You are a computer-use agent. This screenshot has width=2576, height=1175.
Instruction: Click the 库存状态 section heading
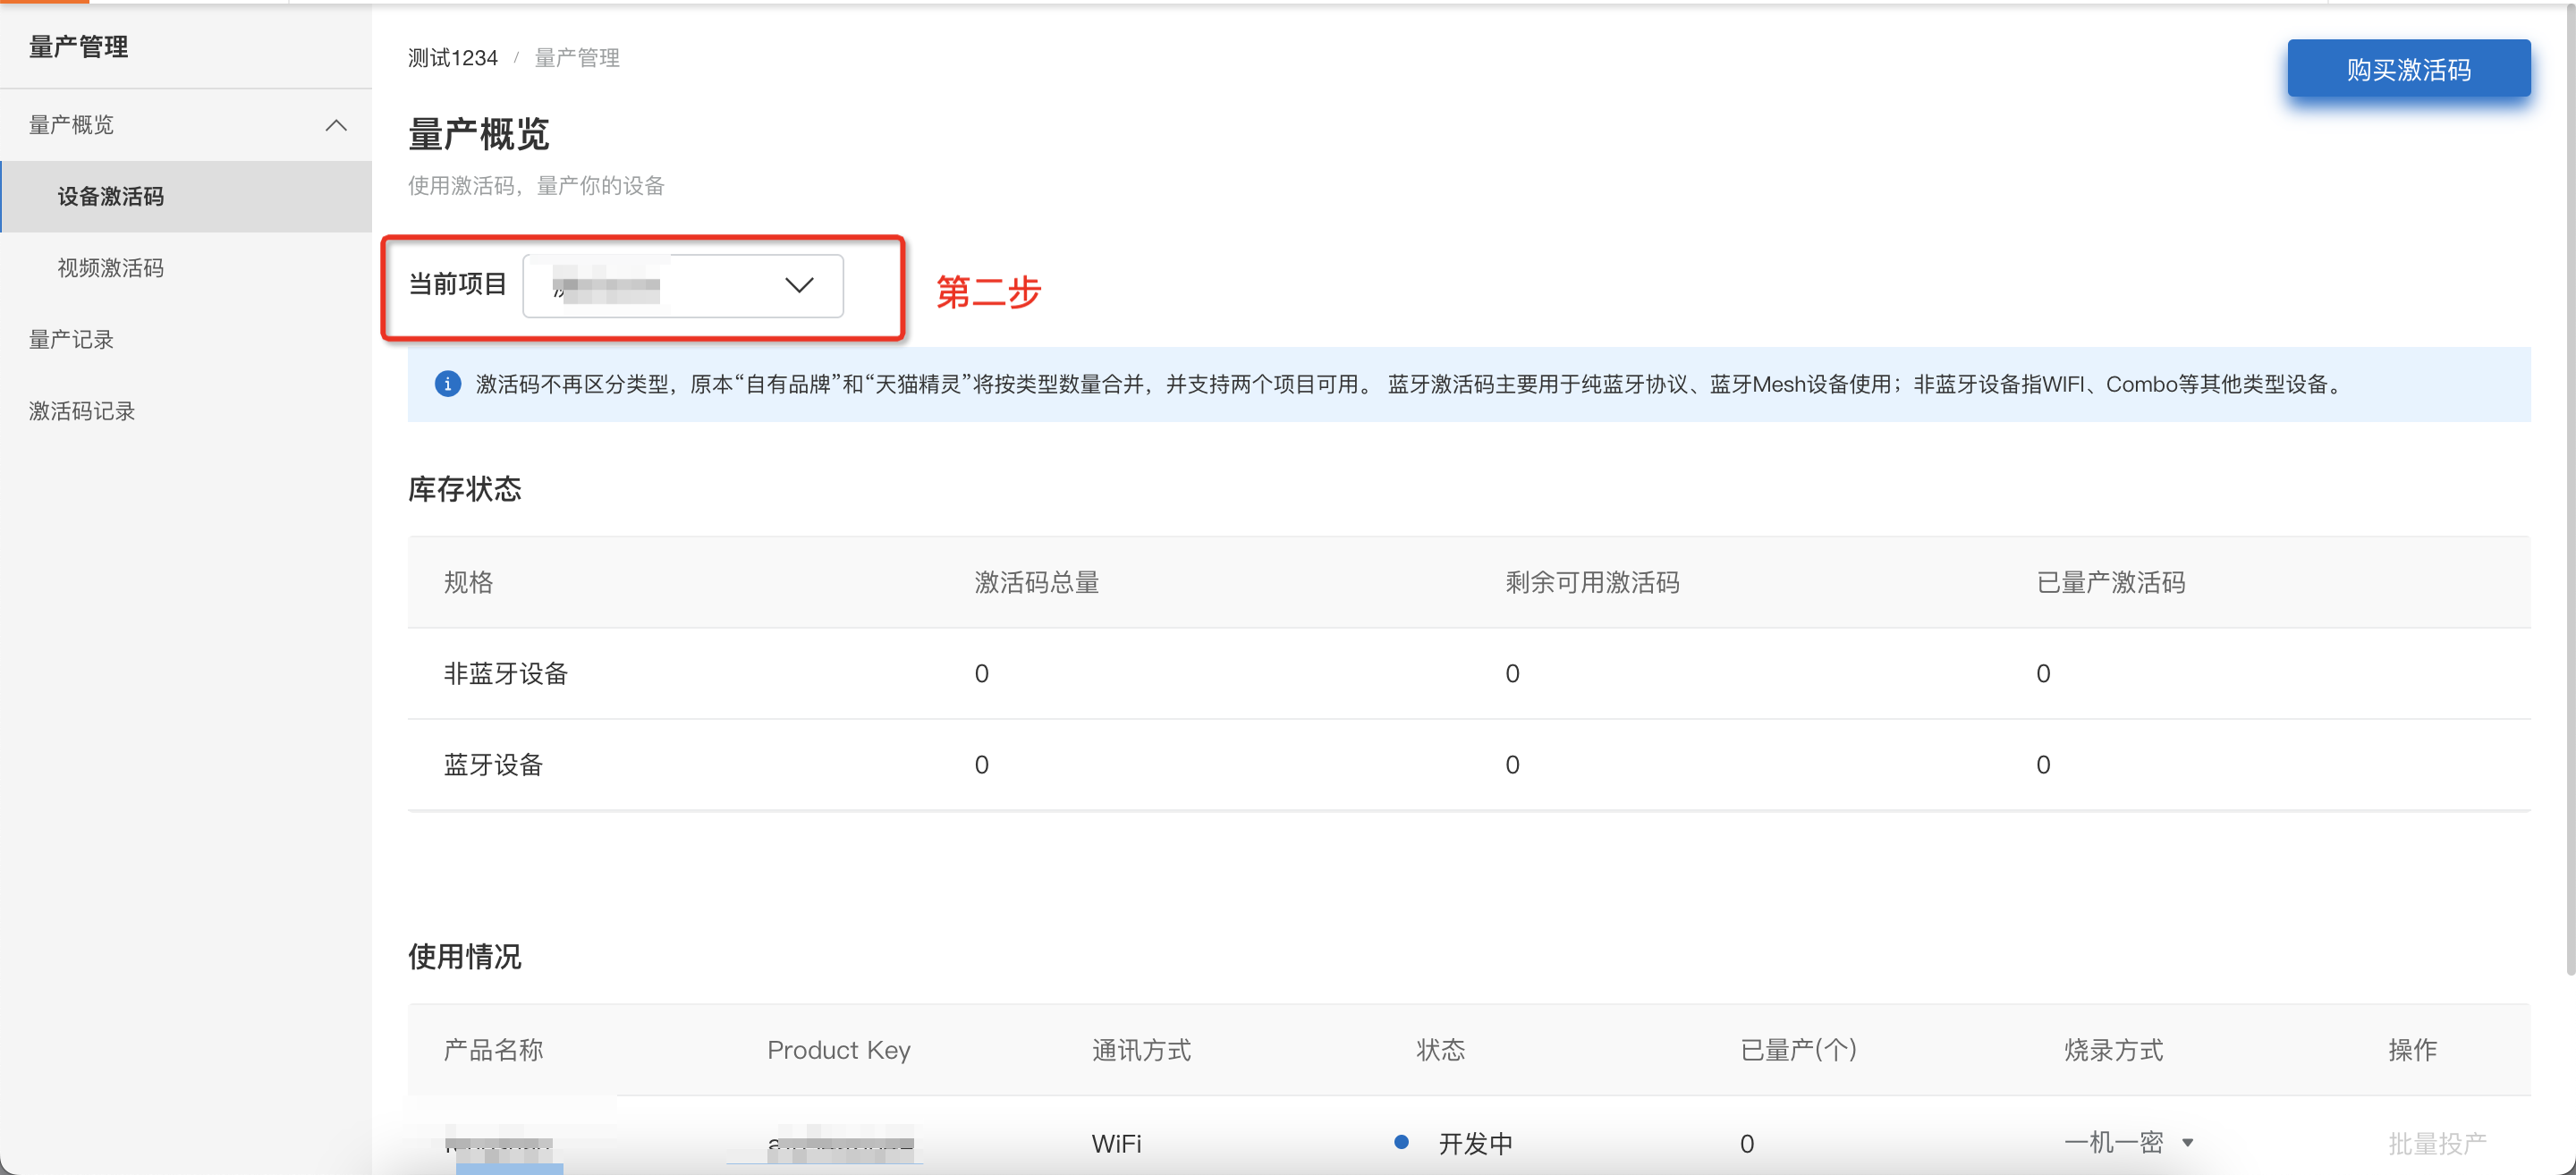click(x=465, y=489)
